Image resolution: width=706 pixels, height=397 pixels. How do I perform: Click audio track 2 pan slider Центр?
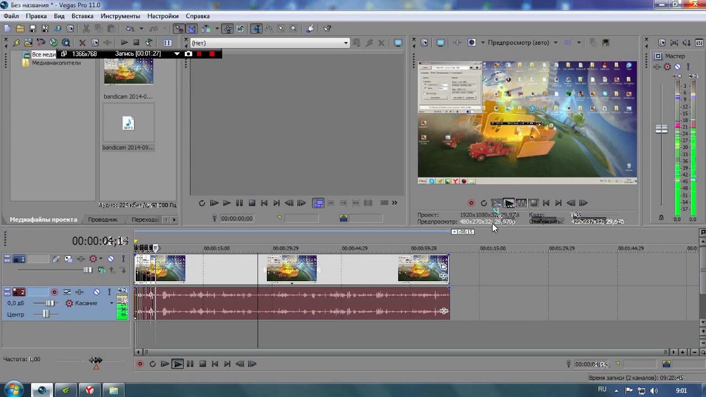coord(45,314)
